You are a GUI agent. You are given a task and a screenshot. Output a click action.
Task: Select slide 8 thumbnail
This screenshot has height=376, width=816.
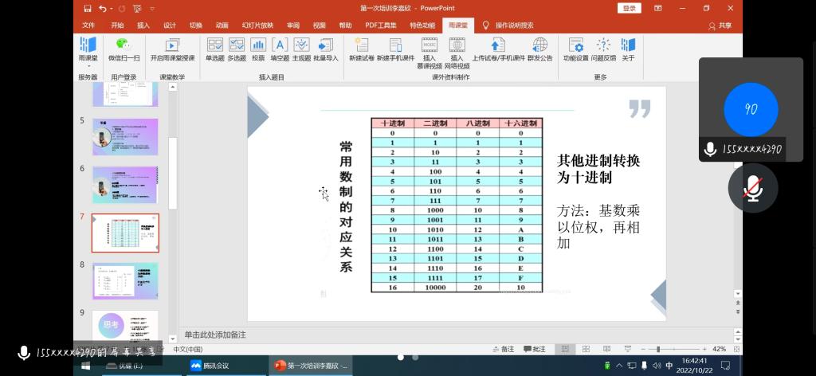point(125,280)
